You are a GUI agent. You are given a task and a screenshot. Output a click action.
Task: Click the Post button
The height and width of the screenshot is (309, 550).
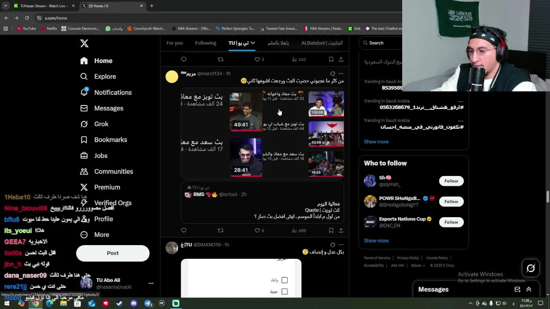click(x=113, y=253)
